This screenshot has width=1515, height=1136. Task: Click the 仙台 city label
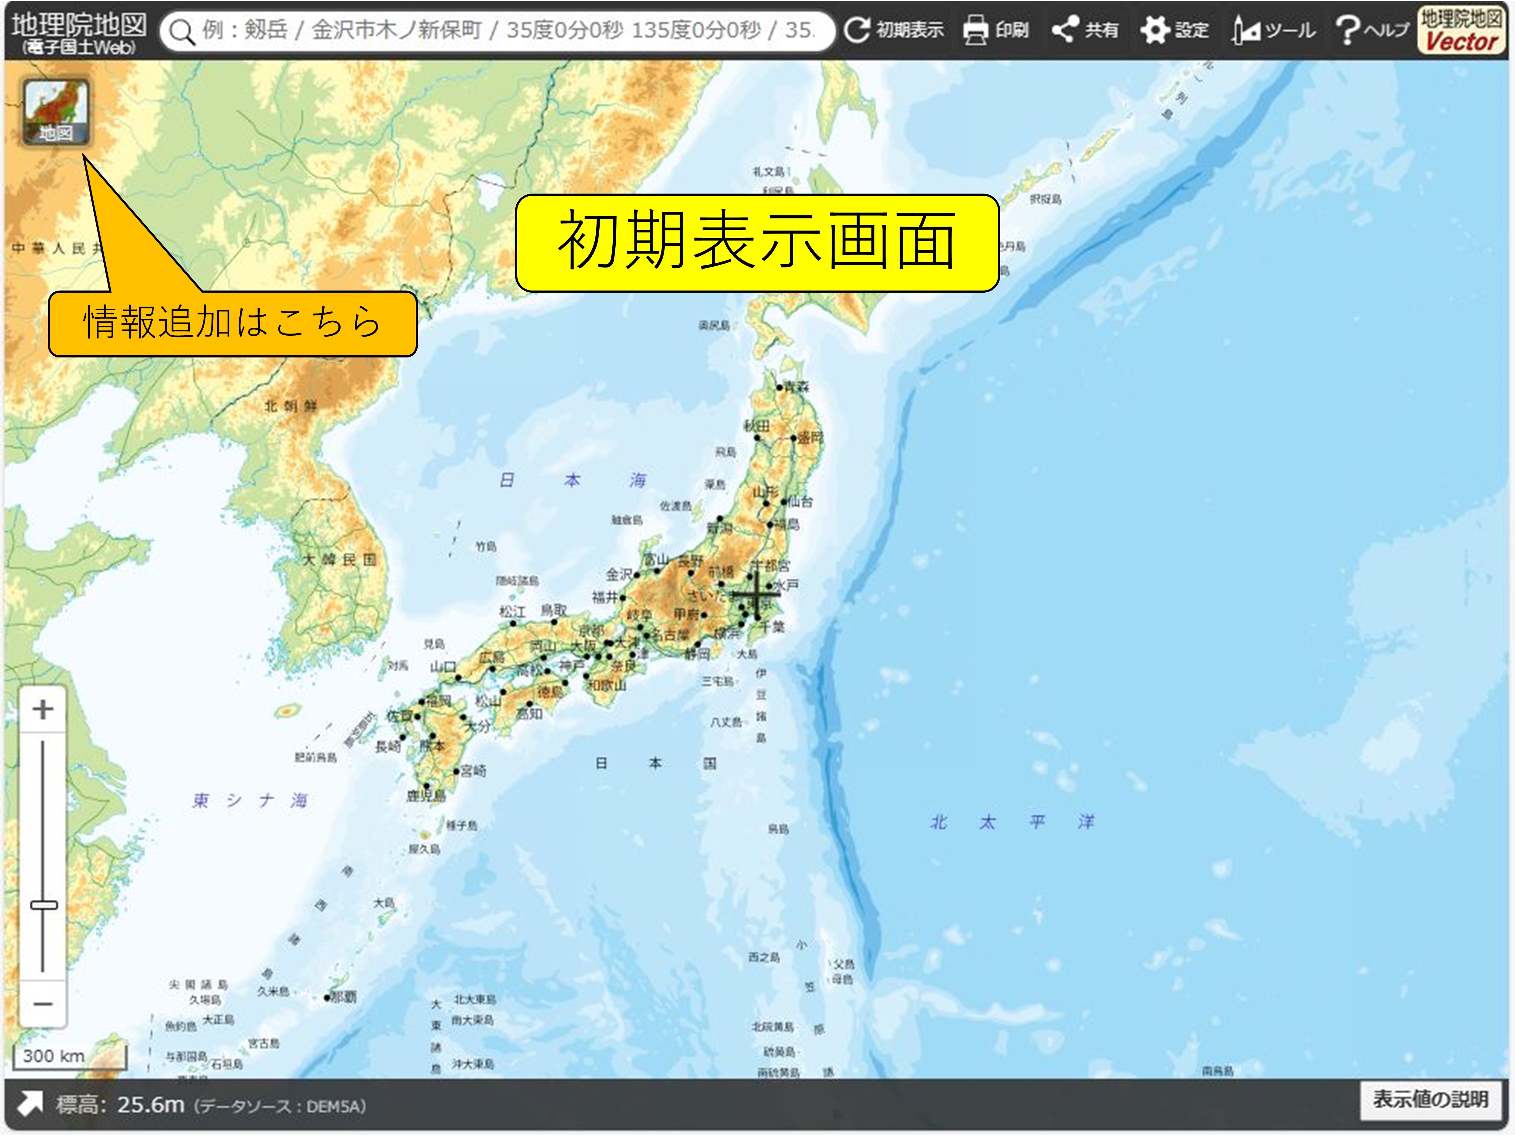(x=799, y=501)
